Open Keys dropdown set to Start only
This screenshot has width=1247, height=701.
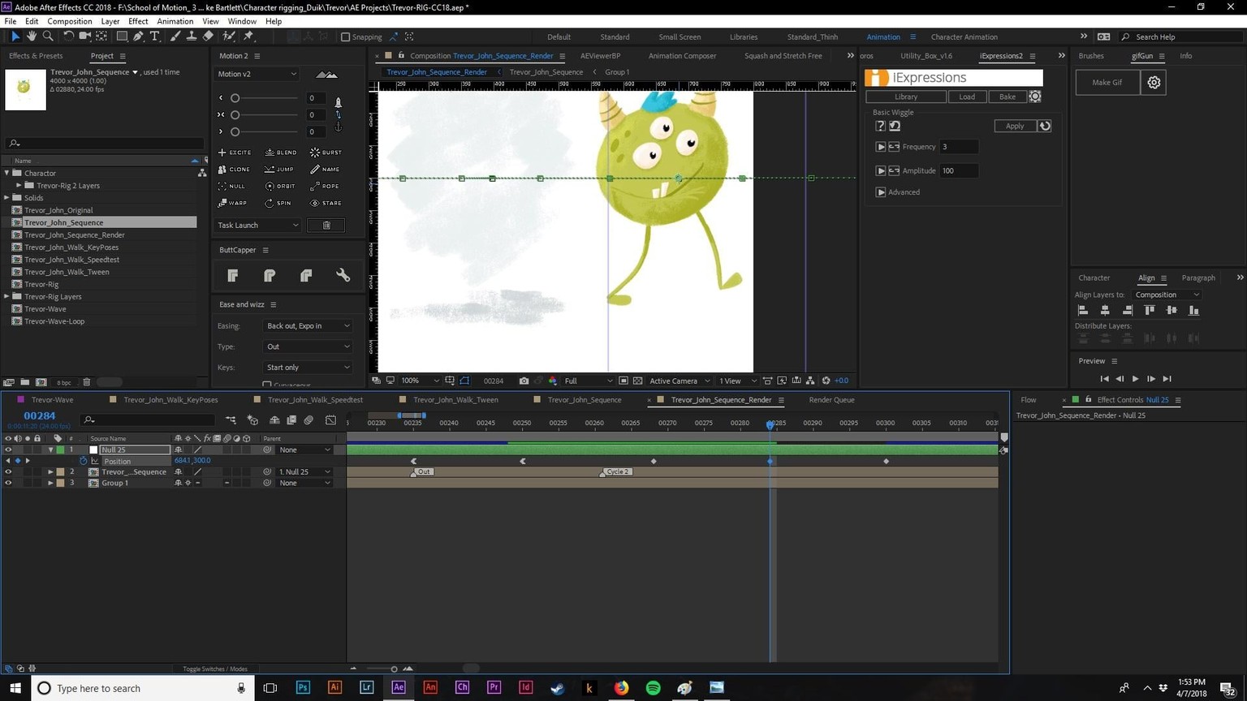[x=307, y=368]
